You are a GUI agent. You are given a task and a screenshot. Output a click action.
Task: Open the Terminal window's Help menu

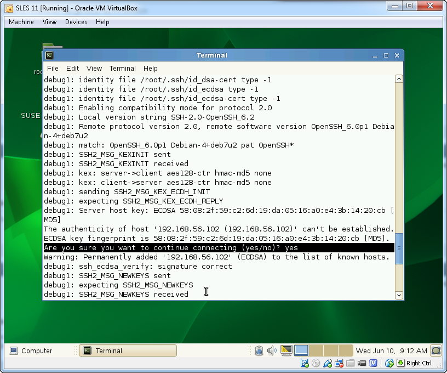150,69
